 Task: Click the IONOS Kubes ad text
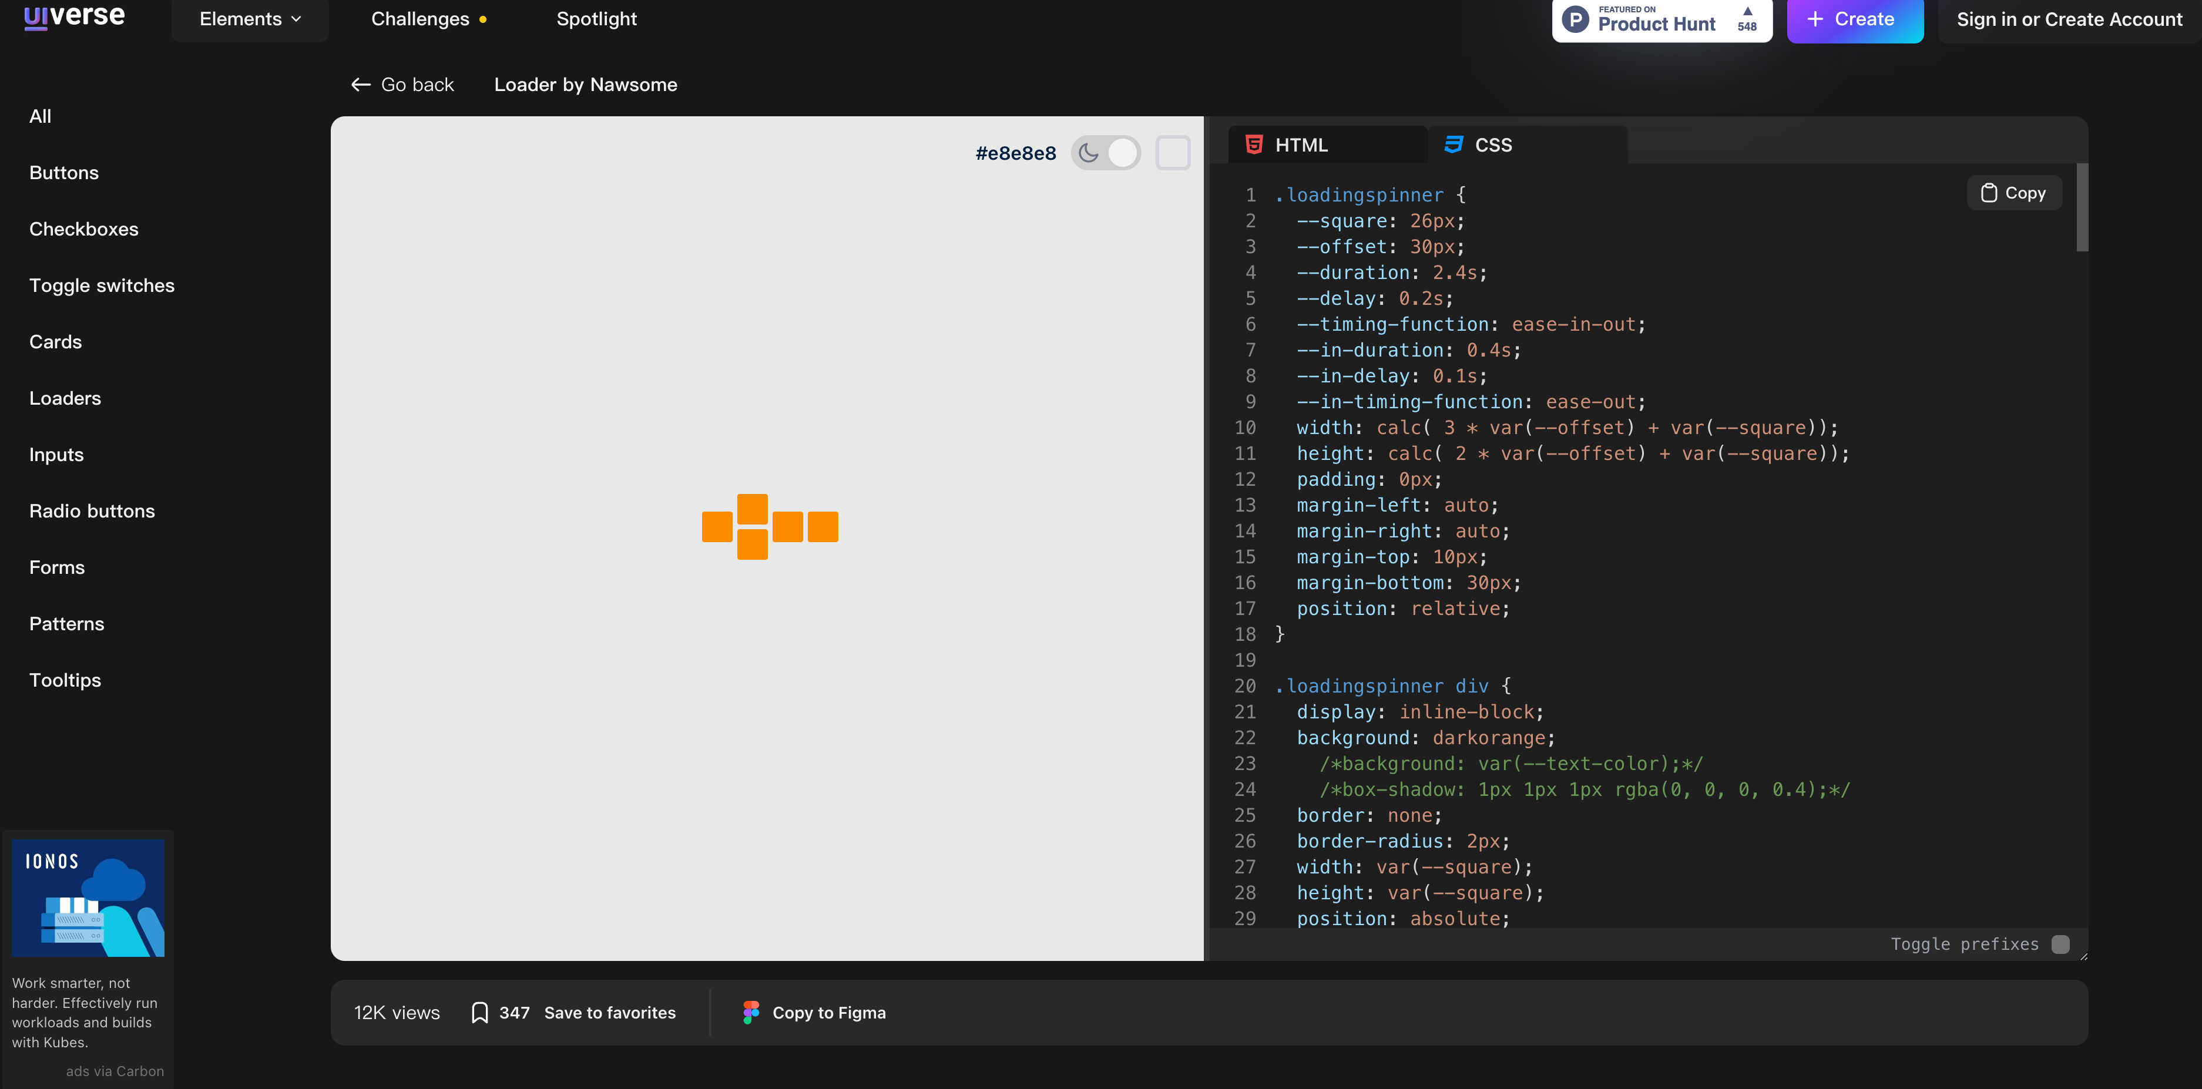pyautogui.click(x=85, y=1013)
